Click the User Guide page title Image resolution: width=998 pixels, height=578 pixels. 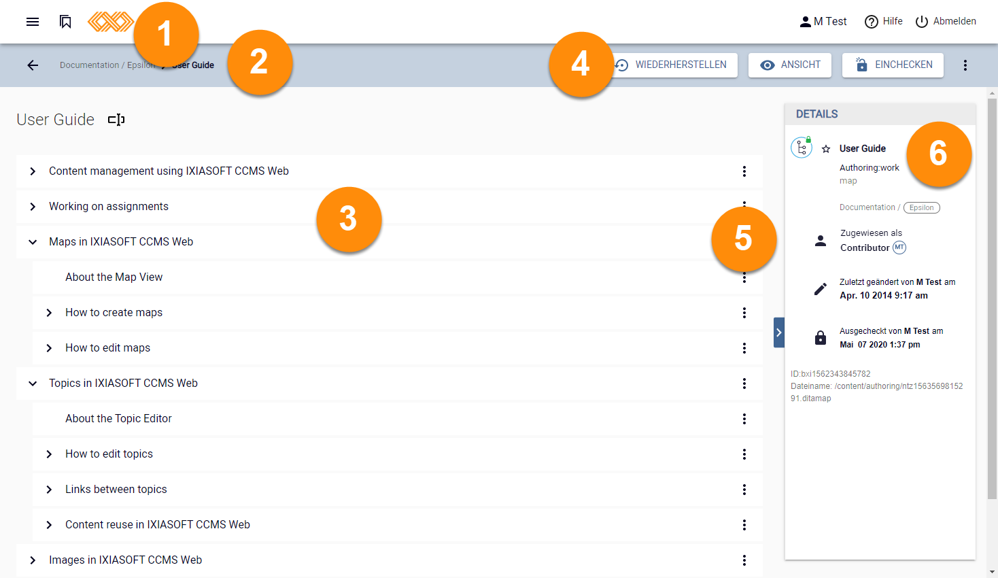[x=56, y=120]
